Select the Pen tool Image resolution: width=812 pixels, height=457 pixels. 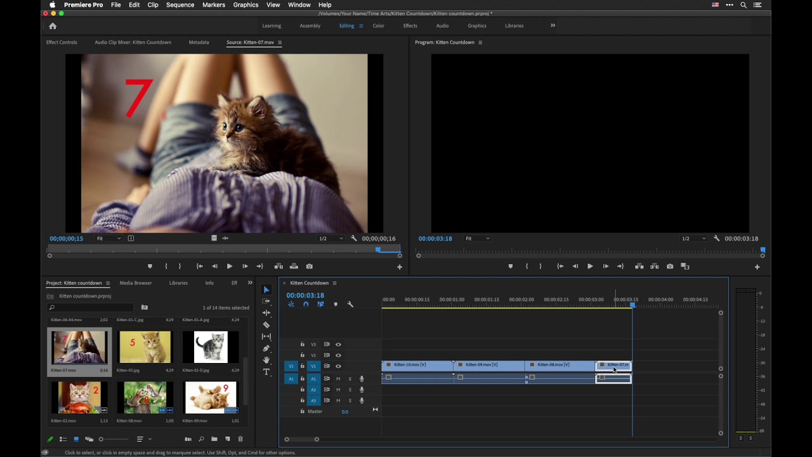(266, 348)
